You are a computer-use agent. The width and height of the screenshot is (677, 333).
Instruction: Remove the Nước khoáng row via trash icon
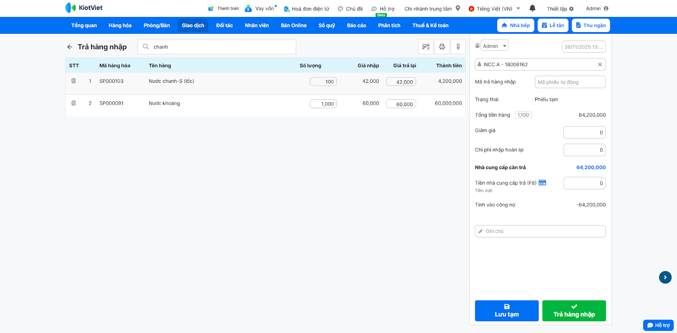74,103
